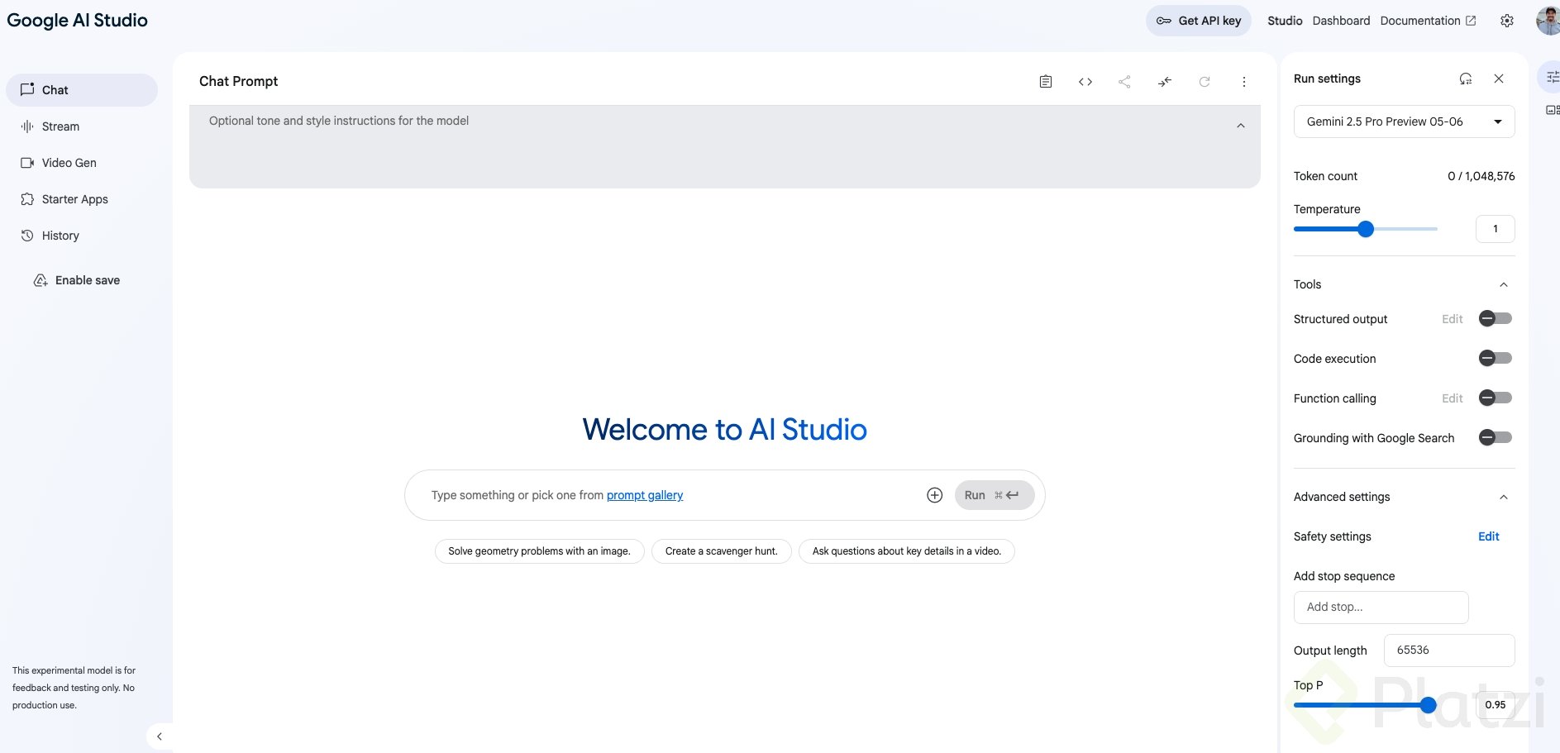Turn on Code execution toggle

pyautogui.click(x=1495, y=359)
